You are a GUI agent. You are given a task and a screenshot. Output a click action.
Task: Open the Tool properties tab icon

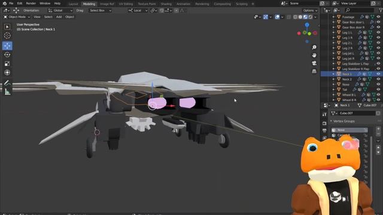coord(324,114)
